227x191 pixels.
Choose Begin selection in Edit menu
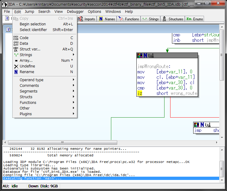(x=45, y=24)
